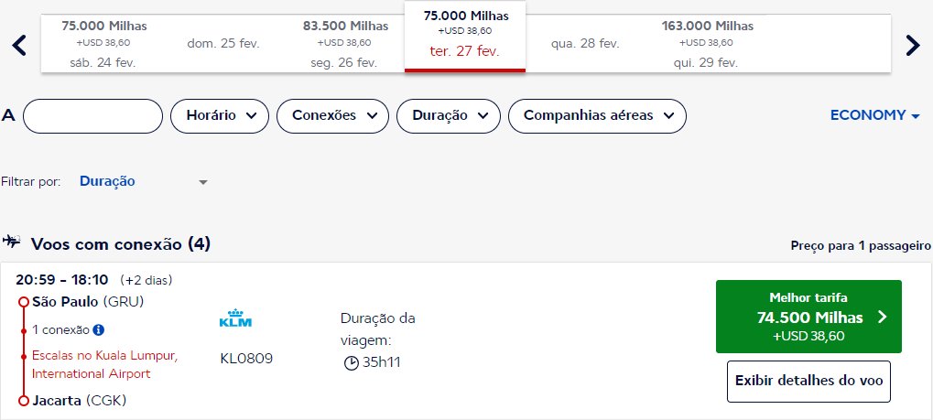Open the Duração filter pill dropdown
The image size is (933, 420).
point(449,116)
